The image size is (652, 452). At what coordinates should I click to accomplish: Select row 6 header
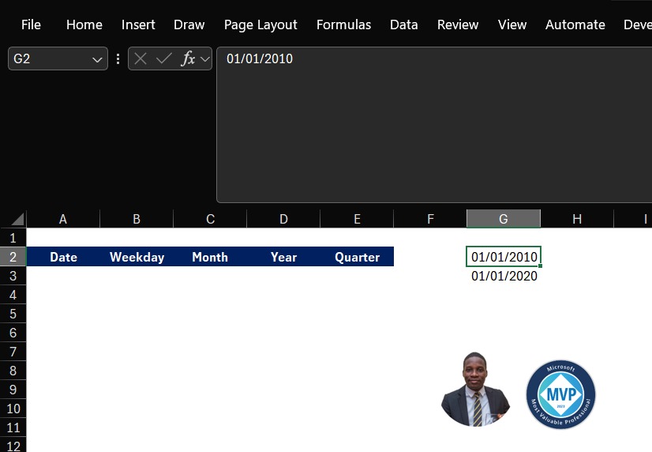13,333
